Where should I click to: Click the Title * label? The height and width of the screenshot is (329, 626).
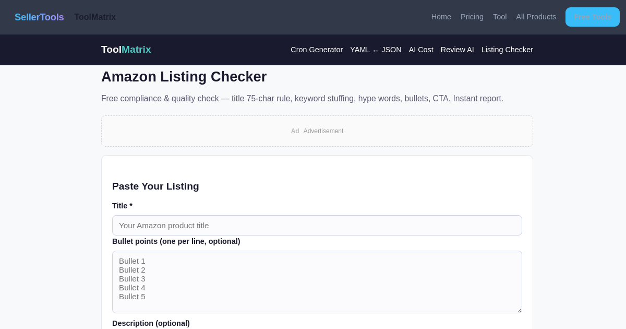122,206
